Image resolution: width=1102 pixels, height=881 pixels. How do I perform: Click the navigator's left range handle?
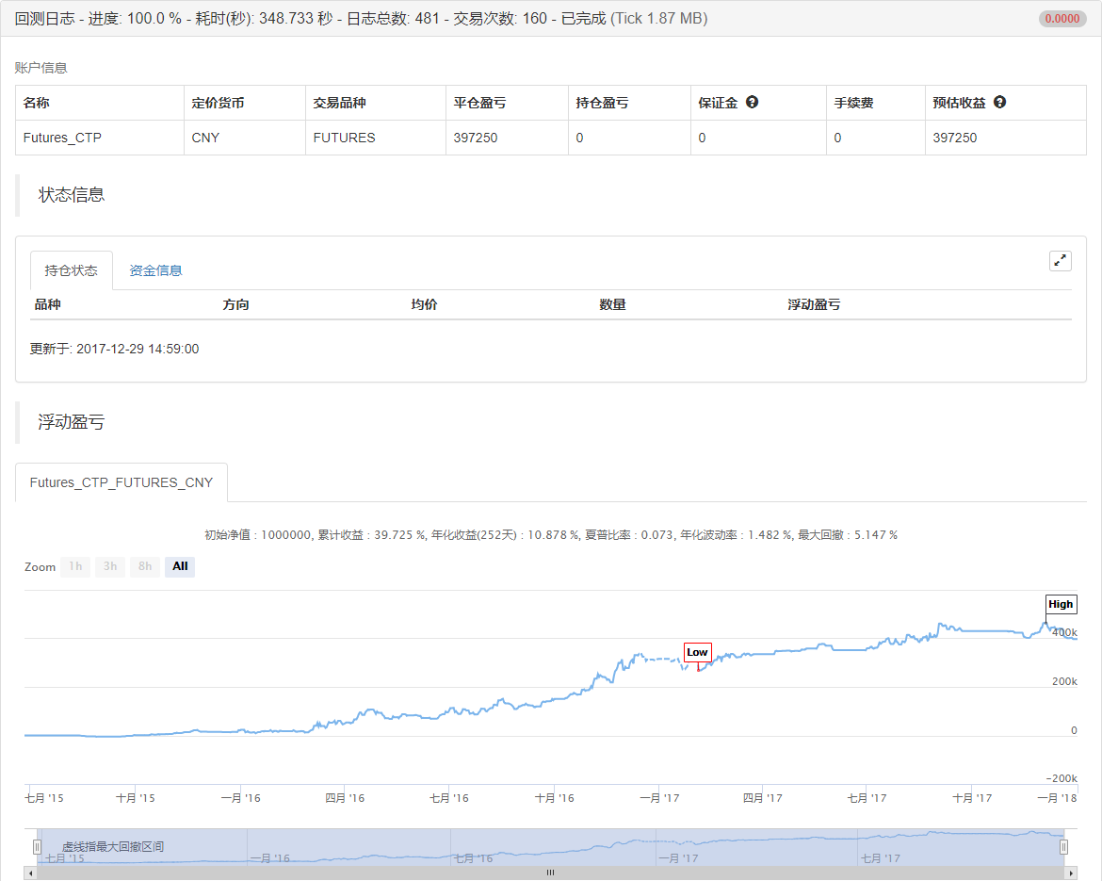[x=38, y=846]
